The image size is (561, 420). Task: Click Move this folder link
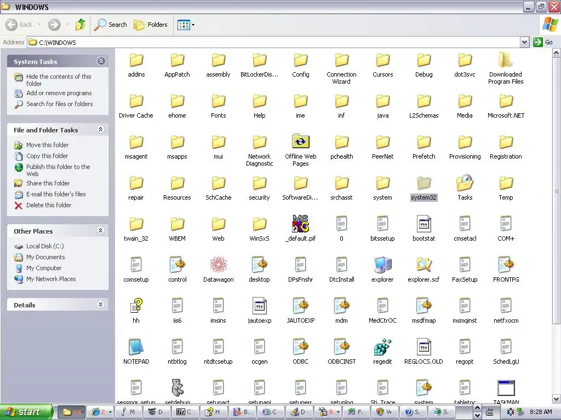47,144
